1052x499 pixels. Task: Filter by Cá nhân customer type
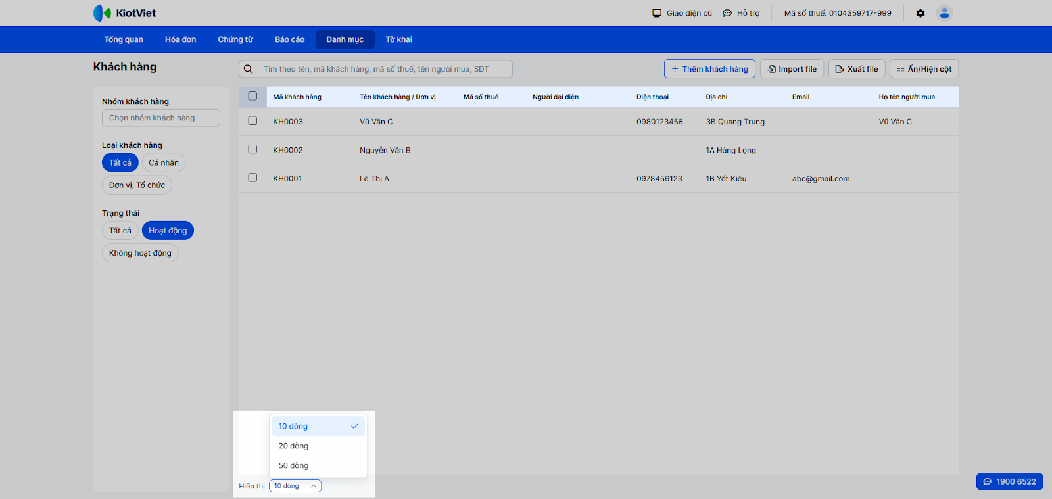click(x=164, y=162)
